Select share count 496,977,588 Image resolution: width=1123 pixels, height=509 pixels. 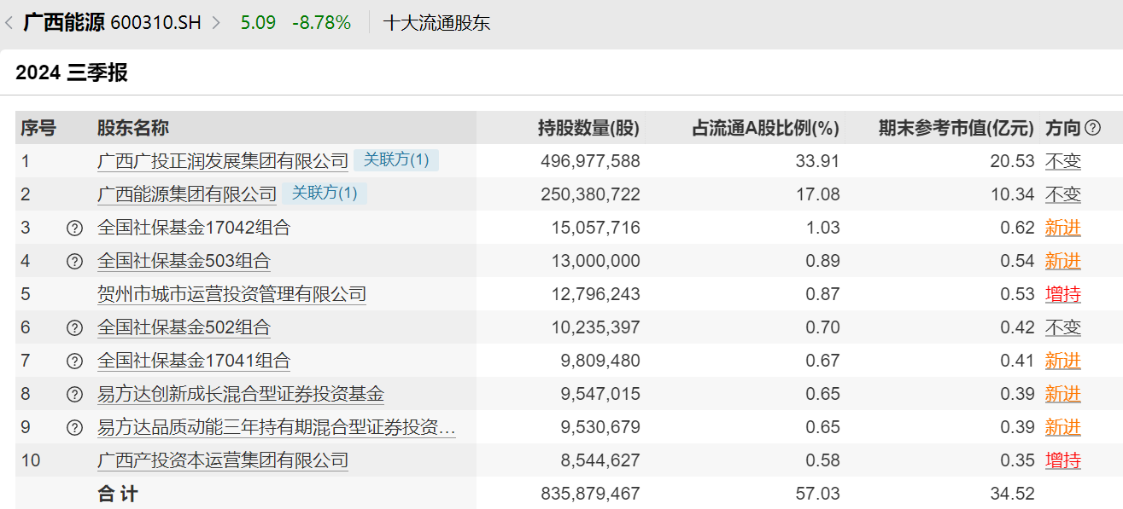click(x=590, y=161)
